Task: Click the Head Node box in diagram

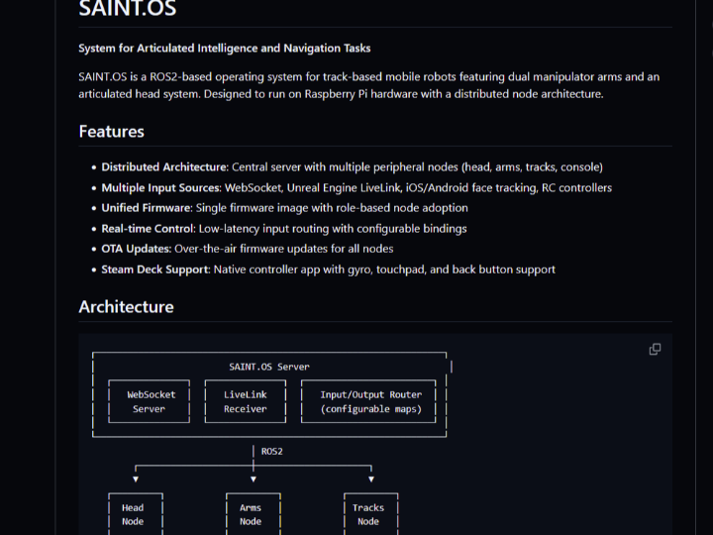Action: pos(133,514)
